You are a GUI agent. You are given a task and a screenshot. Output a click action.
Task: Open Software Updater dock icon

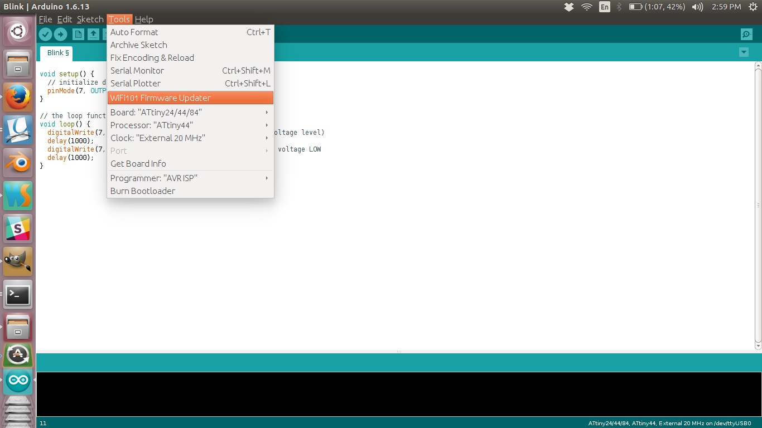point(18,354)
